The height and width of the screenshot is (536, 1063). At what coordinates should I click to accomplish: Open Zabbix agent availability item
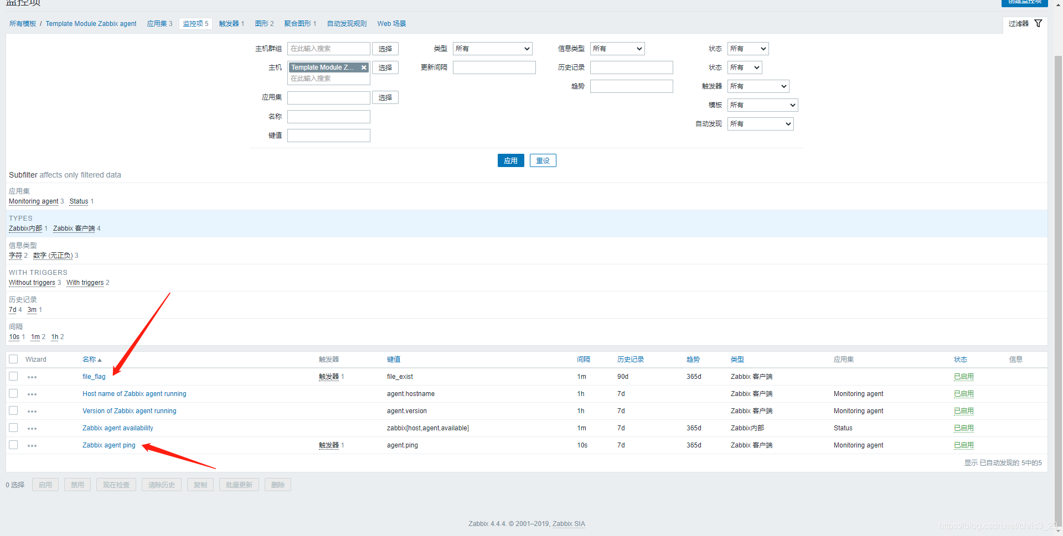click(x=117, y=428)
